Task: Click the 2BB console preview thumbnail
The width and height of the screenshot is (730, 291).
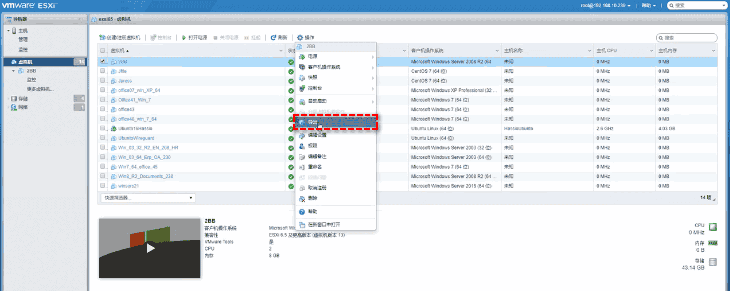Action: [x=150, y=248]
